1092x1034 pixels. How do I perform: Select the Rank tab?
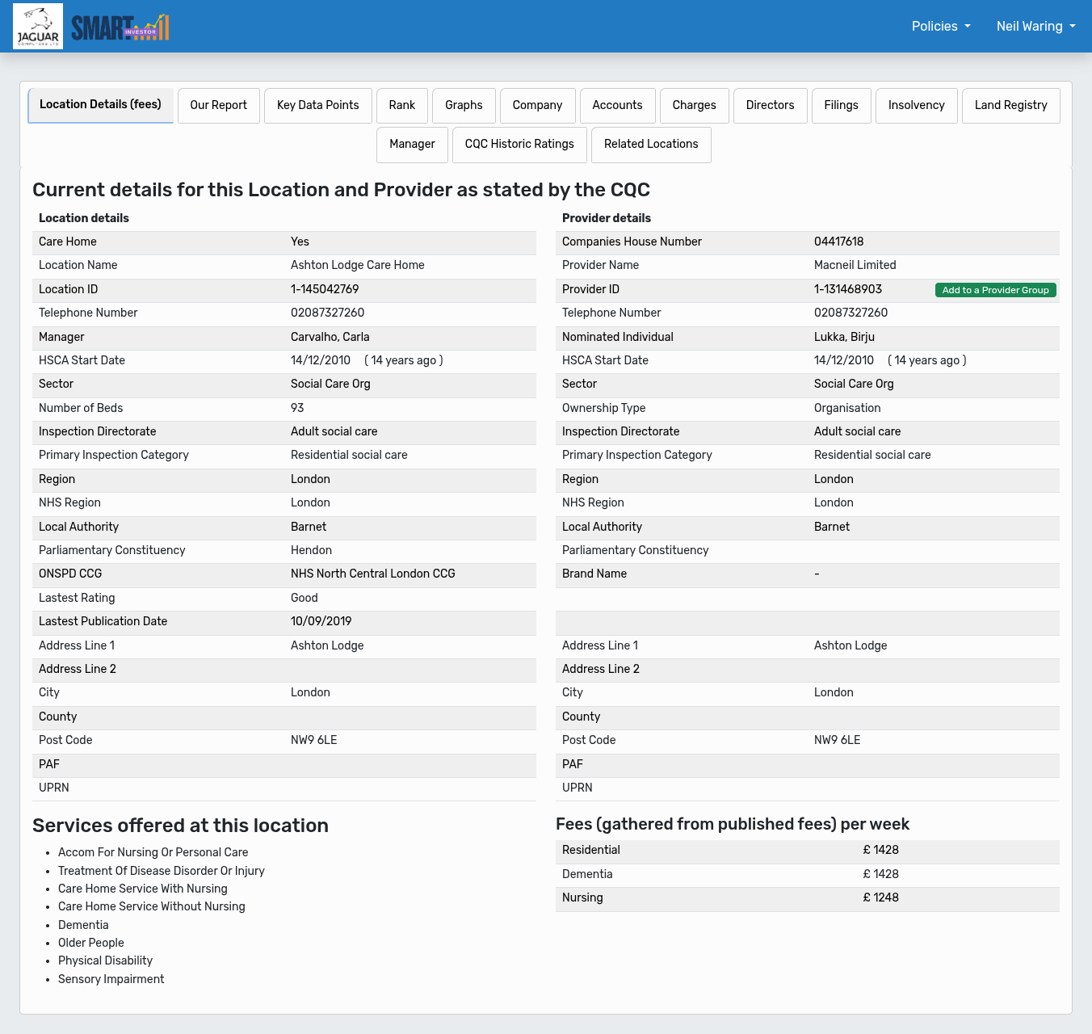tap(401, 106)
